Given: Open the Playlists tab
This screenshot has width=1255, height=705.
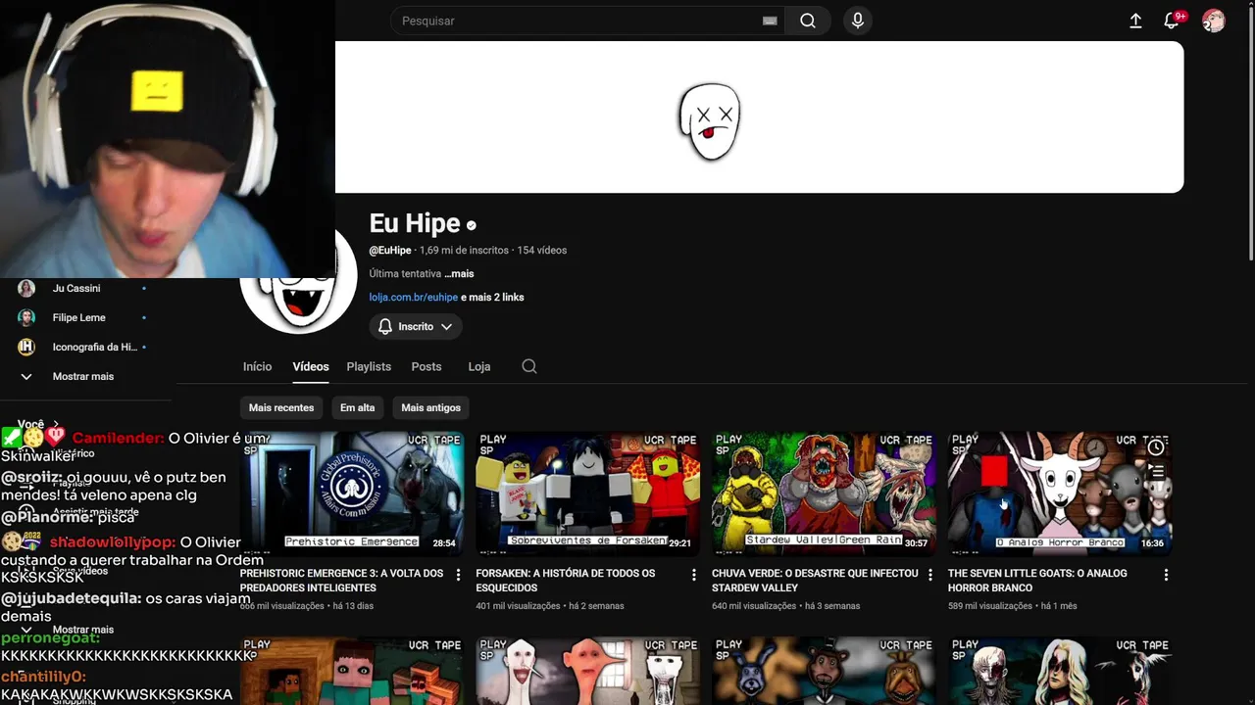Looking at the screenshot, I should click(x=369, y=366).
